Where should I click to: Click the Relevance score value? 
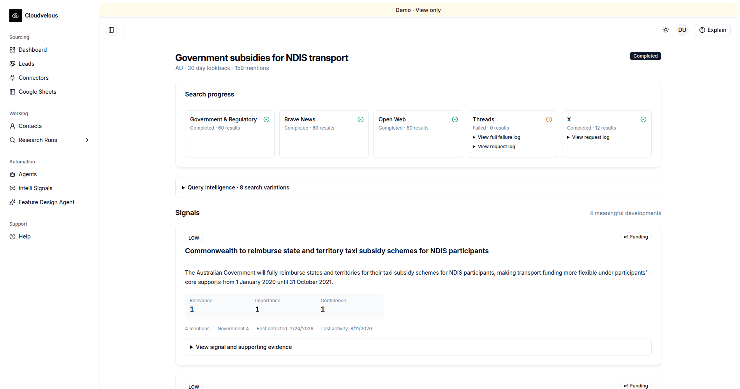(192, 309)
